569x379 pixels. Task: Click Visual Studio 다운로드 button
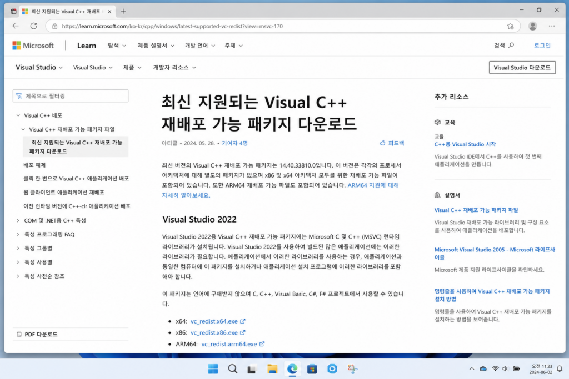click(x=522, y=67)
